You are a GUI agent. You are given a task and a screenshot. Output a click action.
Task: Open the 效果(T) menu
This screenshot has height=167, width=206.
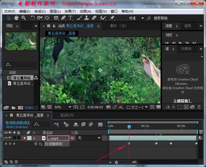(x=70, y=11)
